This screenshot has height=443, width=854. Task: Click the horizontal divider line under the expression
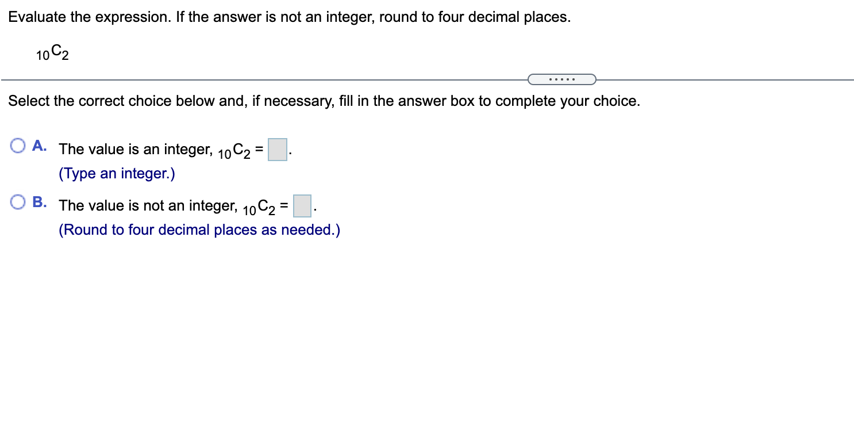259,79
